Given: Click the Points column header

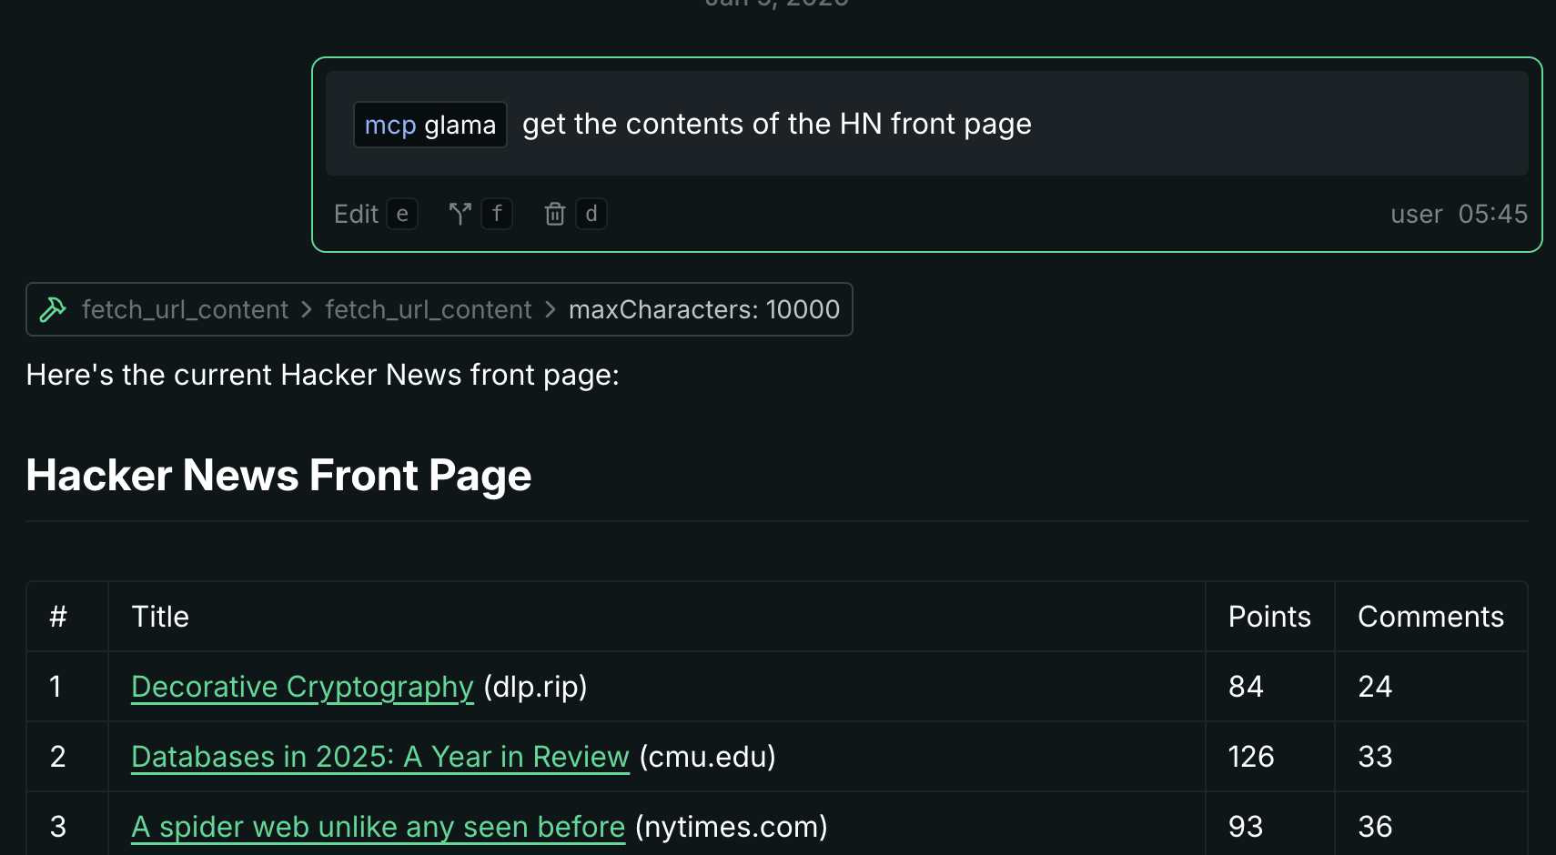Looking at the screenshot, I should coord(1269,617).
